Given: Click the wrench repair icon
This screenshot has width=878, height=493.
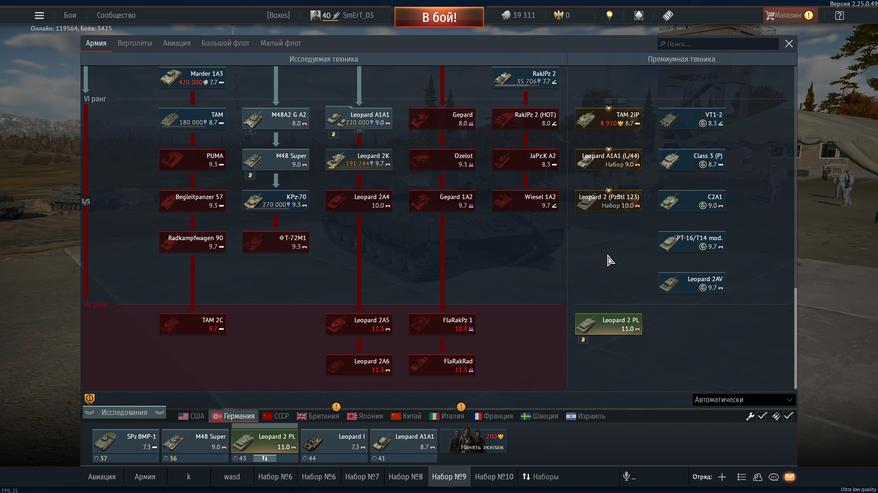Looking at the screenshot, I should [x=750, y=416].
